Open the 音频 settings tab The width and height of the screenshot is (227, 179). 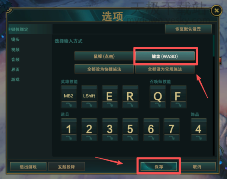[x=16, y=60]
